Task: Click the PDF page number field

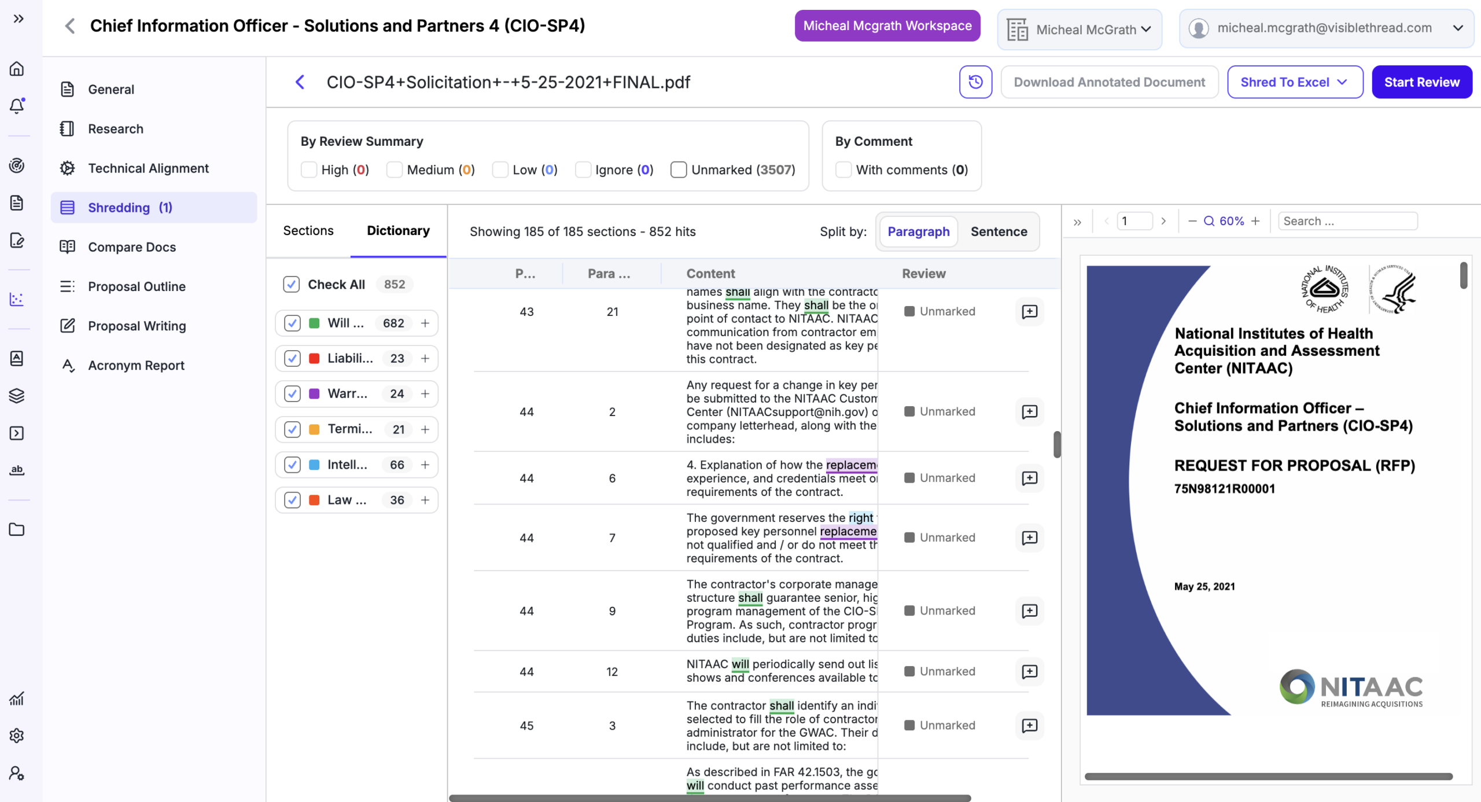Action: [1134, 221]
